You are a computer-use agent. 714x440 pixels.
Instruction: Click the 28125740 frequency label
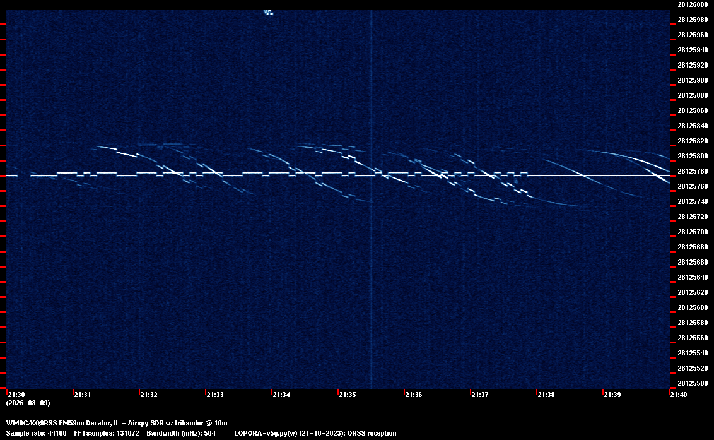693,201
